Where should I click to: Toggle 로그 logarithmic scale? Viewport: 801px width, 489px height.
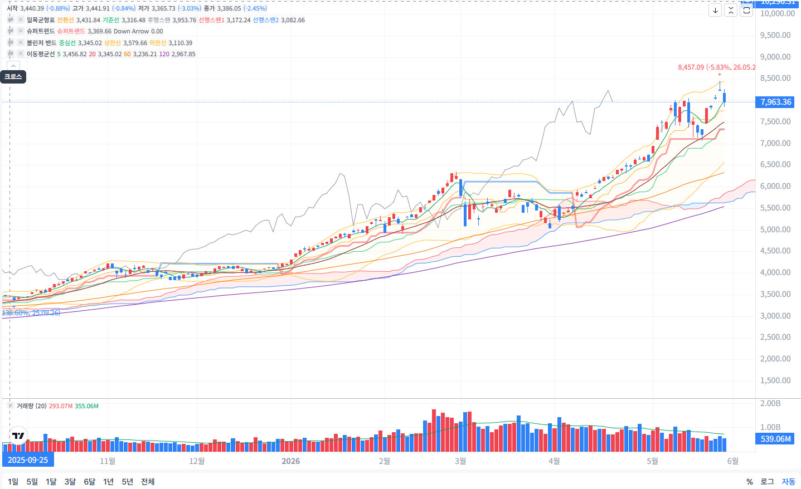tap(768, 482)
